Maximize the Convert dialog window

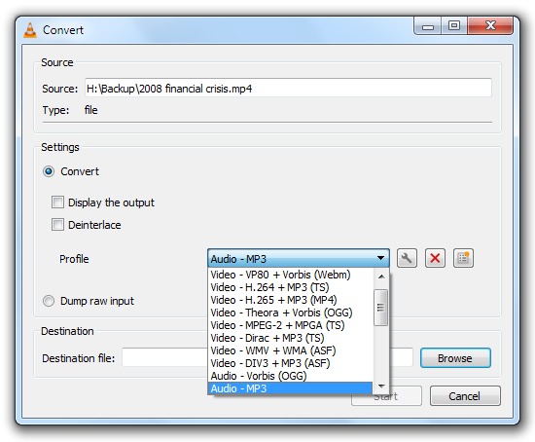pos(454,25)
